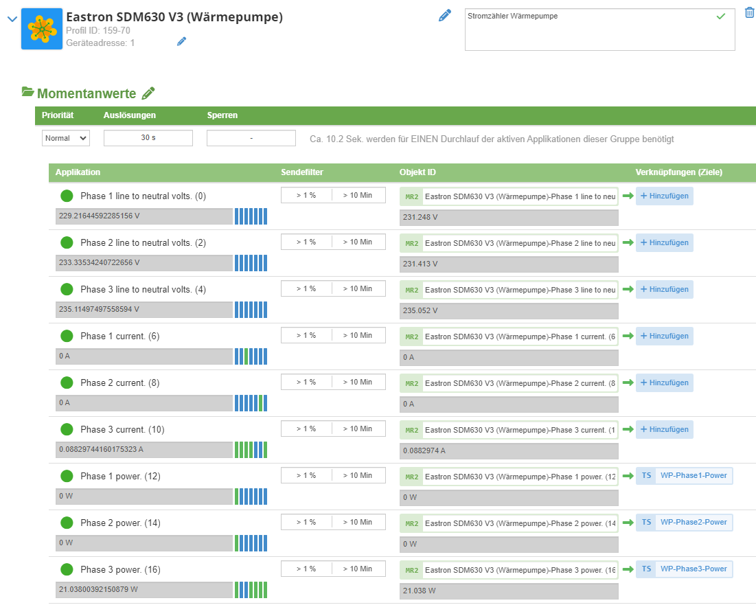Open the Momentanwerte folder icon

(28, 91)
